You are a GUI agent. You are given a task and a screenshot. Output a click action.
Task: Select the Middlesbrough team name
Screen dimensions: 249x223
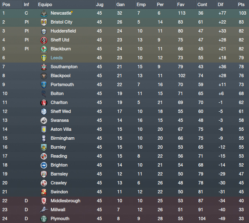tap(65, 201)
